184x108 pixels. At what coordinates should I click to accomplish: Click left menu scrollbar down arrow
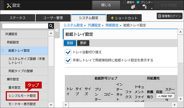tap(51, 105)
